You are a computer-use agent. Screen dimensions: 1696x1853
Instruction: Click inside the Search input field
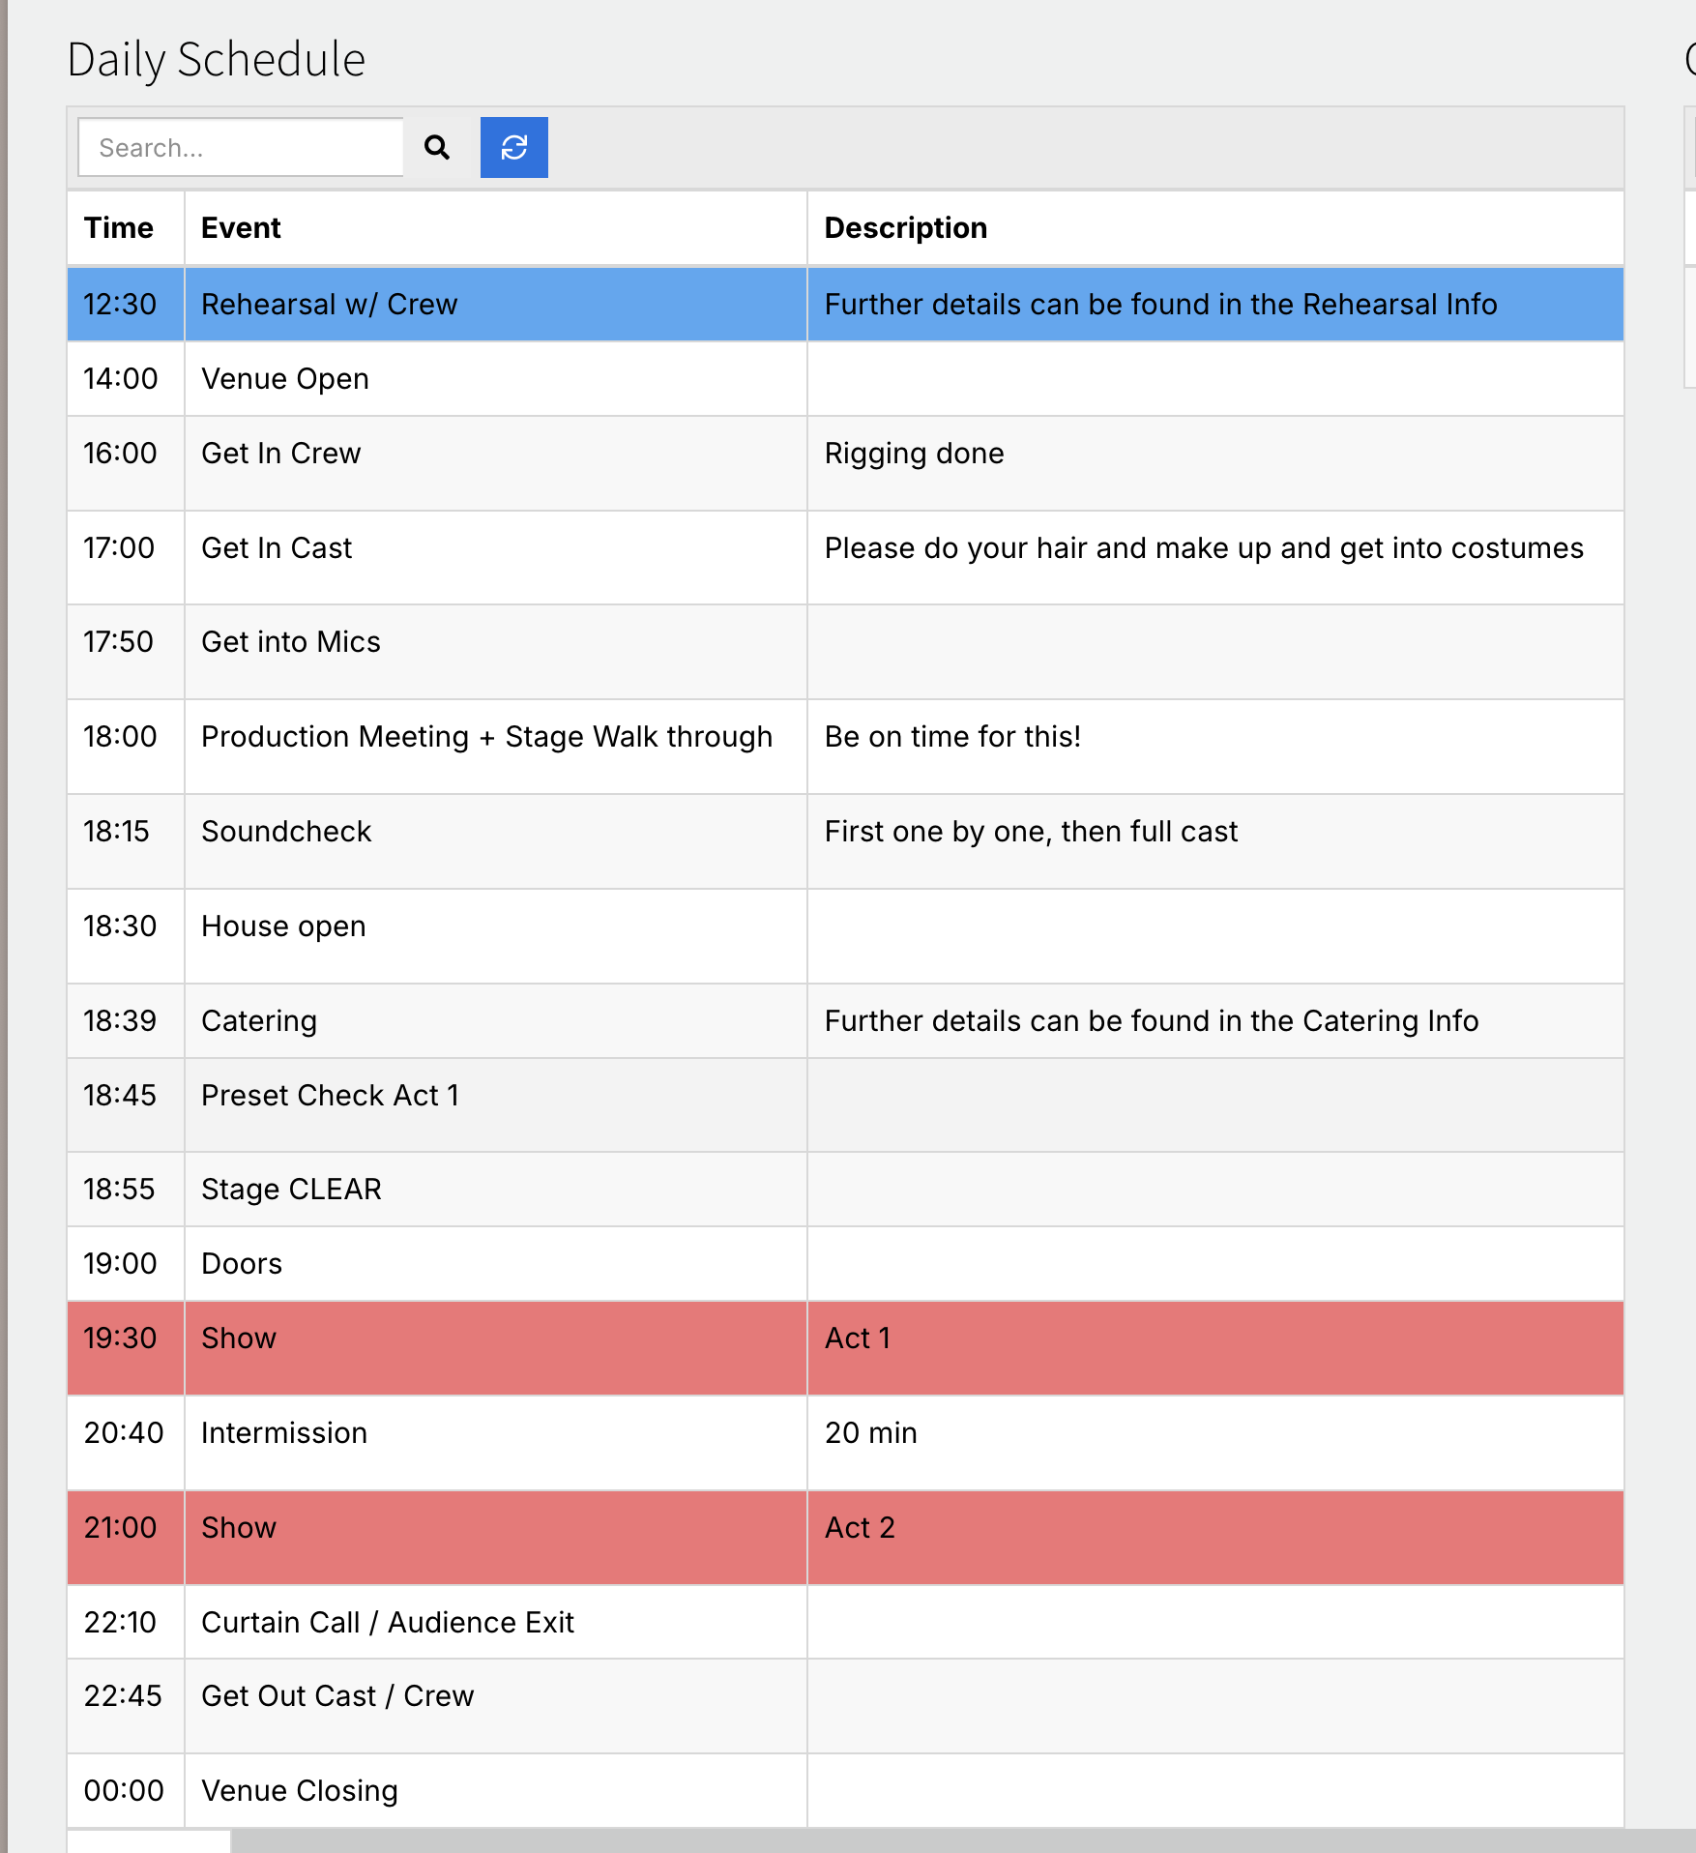coord(240,147)
